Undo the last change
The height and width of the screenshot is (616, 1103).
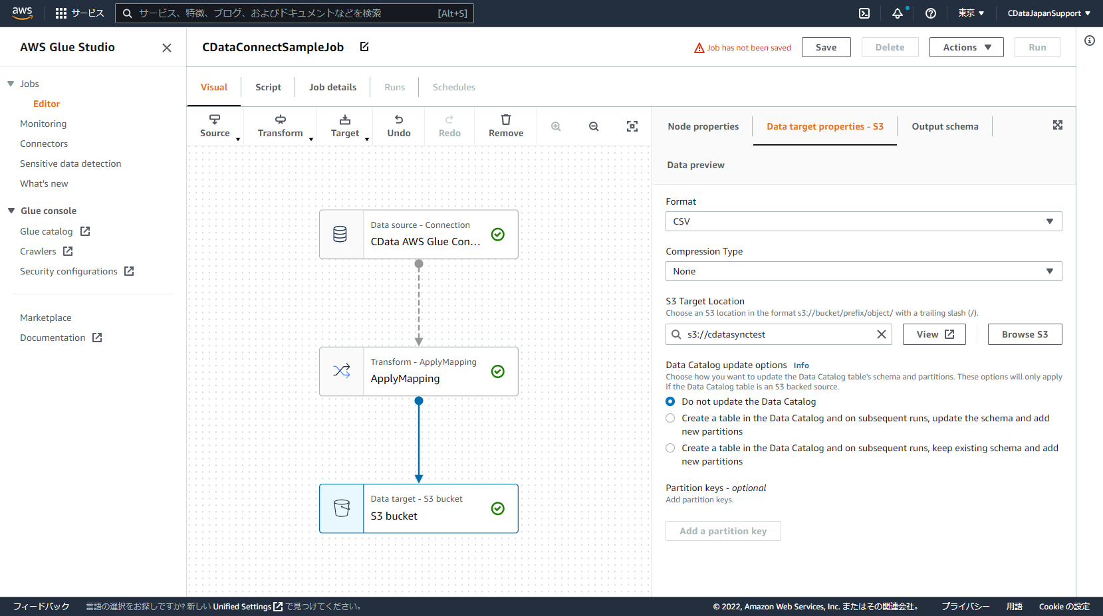pos(398,126)
